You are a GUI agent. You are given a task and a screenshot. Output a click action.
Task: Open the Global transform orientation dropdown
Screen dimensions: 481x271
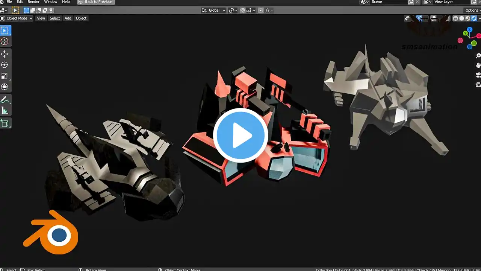click(x=213, y=11)
